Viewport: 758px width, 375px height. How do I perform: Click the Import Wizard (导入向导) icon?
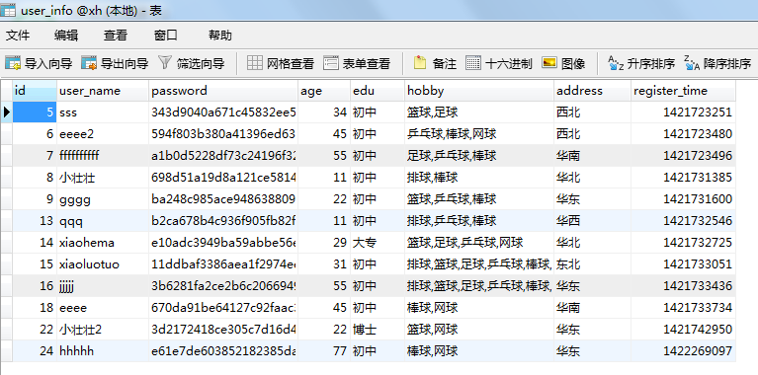point(13,63)
